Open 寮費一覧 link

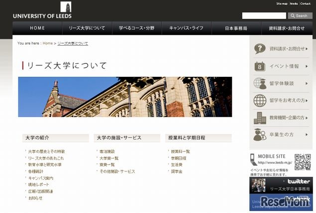(x=107, y=164)
